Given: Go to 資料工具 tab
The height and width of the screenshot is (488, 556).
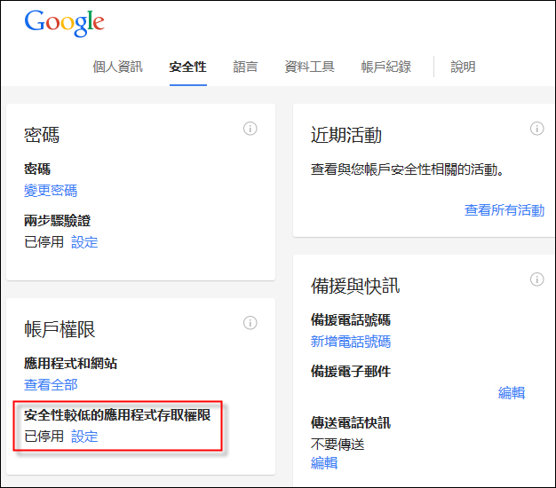Looking at the screenshot, I should point(310,67).
